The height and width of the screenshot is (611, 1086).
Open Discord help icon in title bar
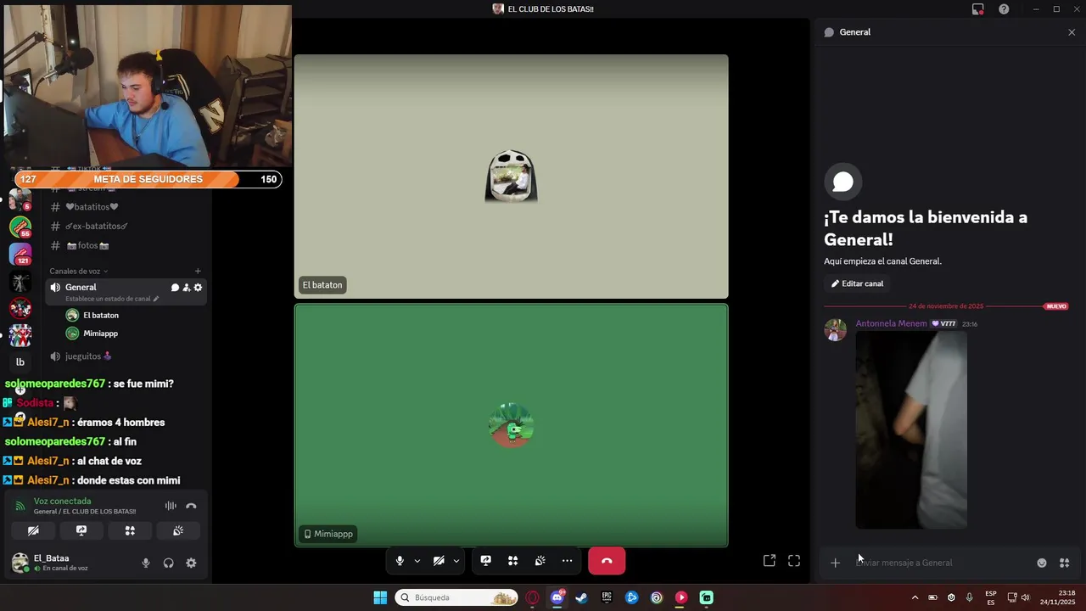[1005, 9]
